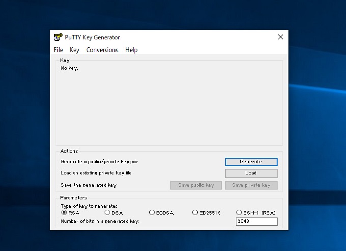Click the Load button

pos(251,173)
